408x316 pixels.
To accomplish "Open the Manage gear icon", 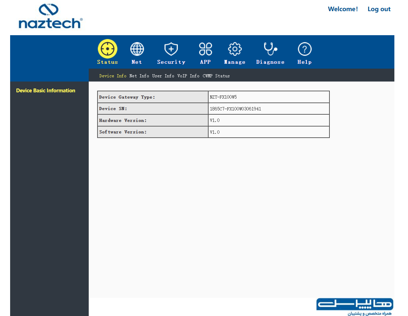I will (235, 49).
